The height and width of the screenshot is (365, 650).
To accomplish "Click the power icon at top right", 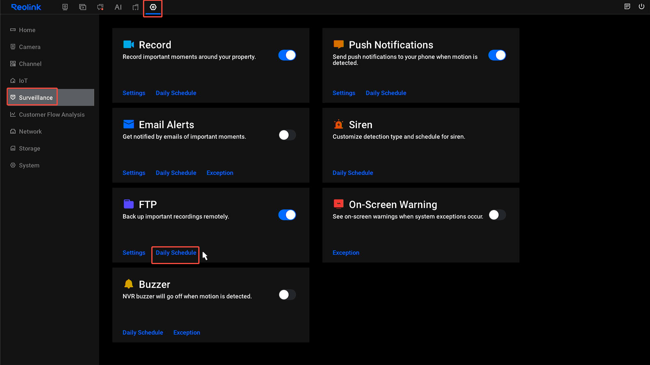I will 641,7.
